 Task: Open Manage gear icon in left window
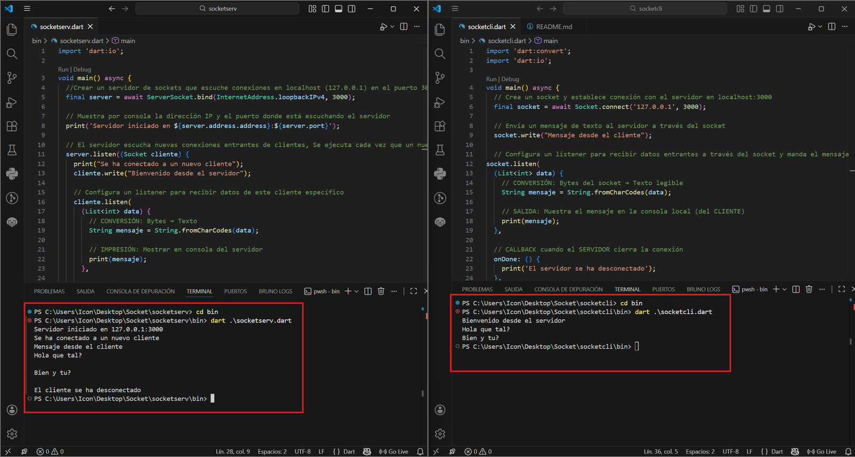pyautogui.click(x=12, y=434)
